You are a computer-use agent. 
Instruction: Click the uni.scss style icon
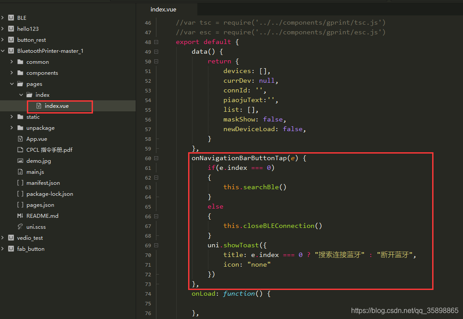click(20, 227)
